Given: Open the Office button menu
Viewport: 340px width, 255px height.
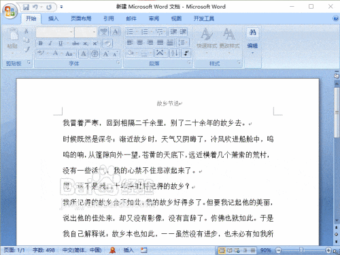Looking at the screenshot, I should [10, 11].
